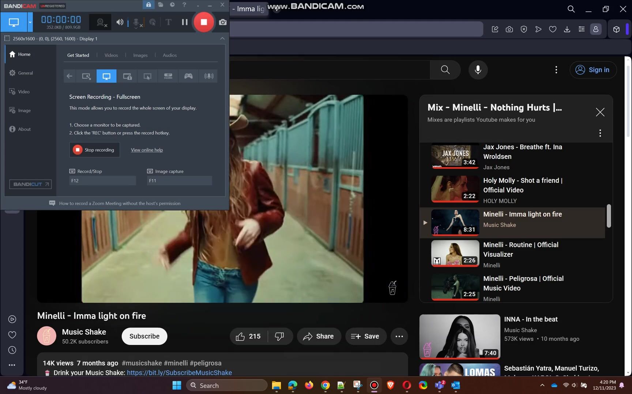
Task: Click the playlist panel scrollbar thumb
Action: tap(609, 216)
